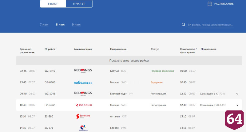
Task: Focus the flight number search field
Action: pos(211,25)
